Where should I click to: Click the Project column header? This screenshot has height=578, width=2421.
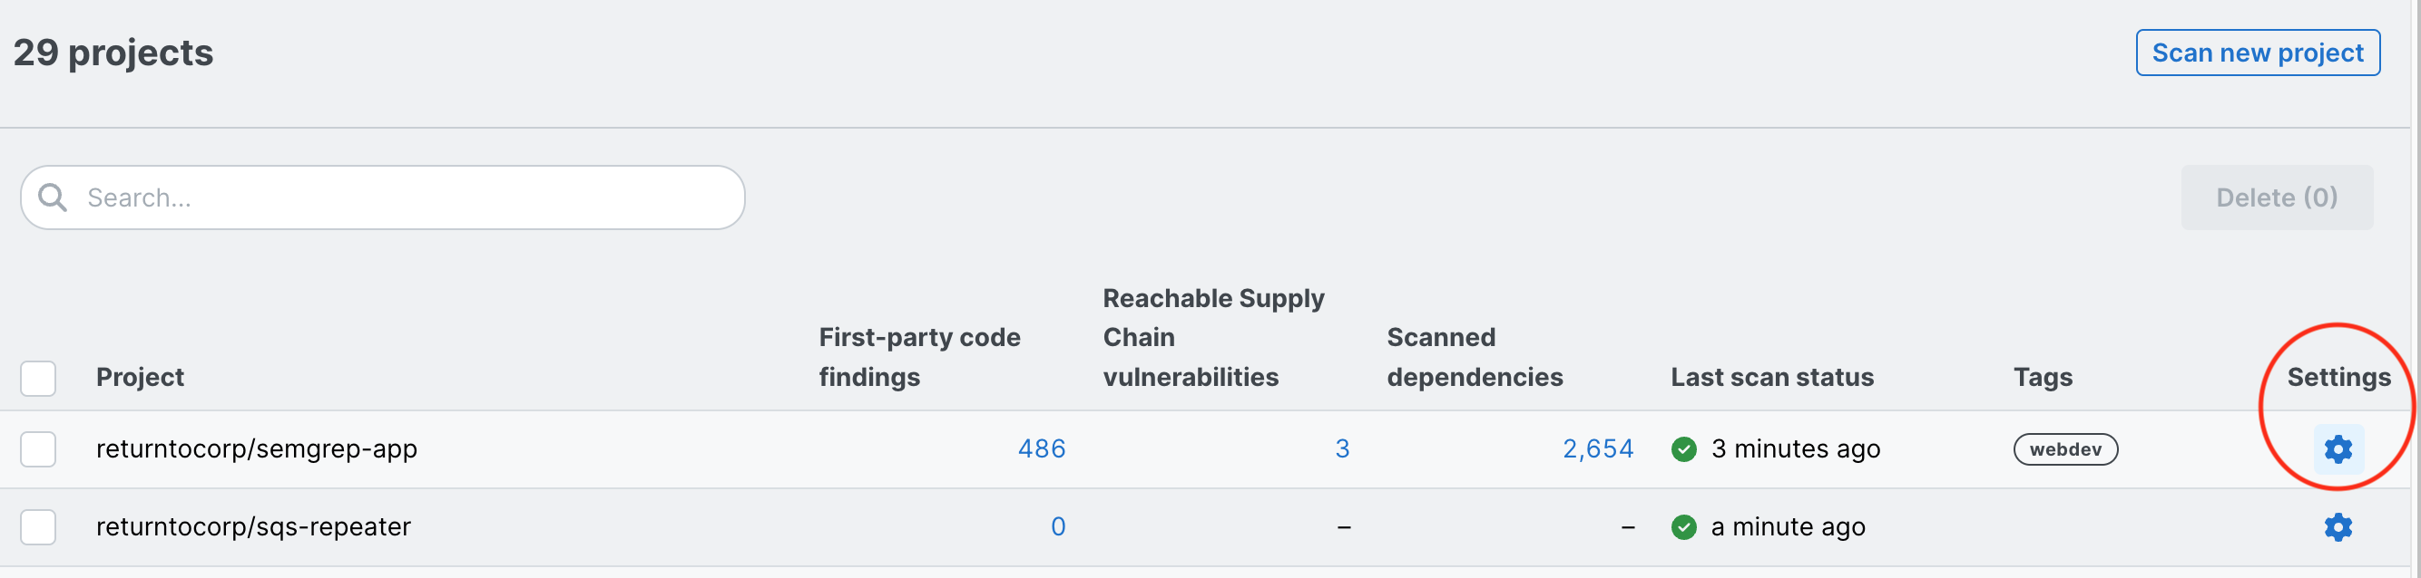point(140,377)
